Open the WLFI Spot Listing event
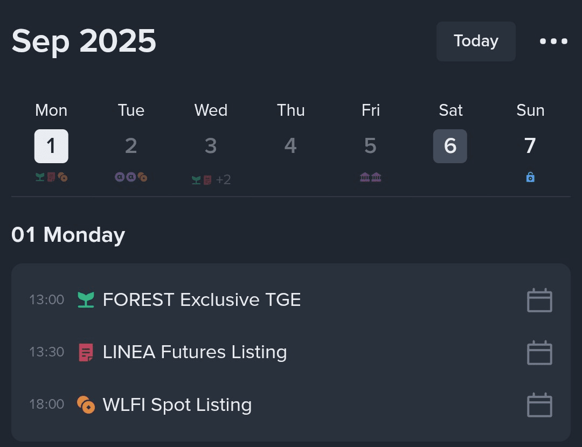The image size is (582, 447). pyautogui.click(x=177, y=405)
